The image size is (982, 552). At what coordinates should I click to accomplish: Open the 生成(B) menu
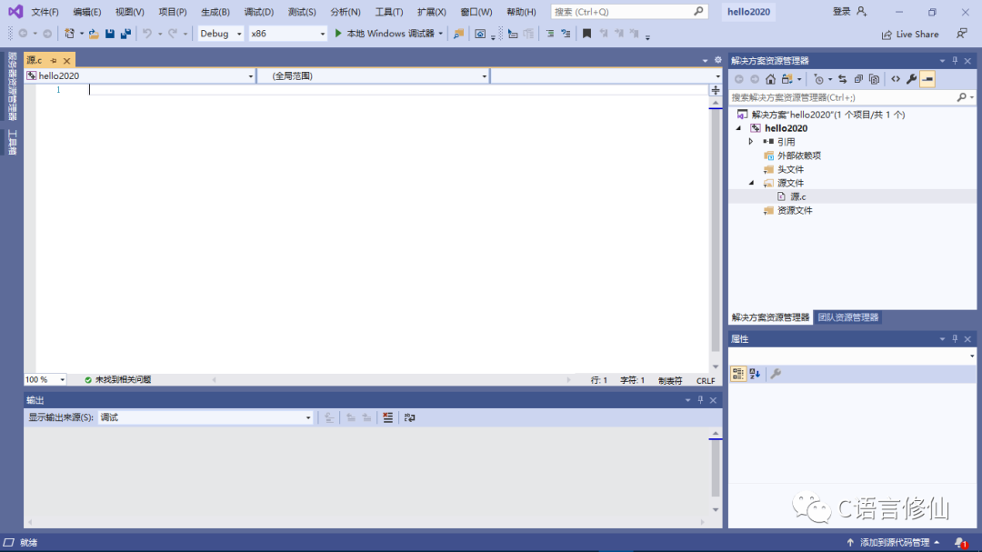[215, 12]
